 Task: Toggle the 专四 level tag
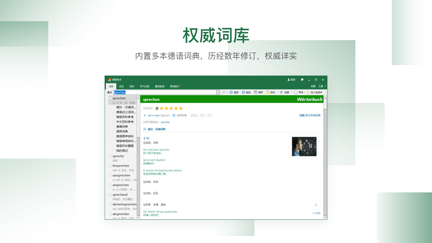(202, 115)
